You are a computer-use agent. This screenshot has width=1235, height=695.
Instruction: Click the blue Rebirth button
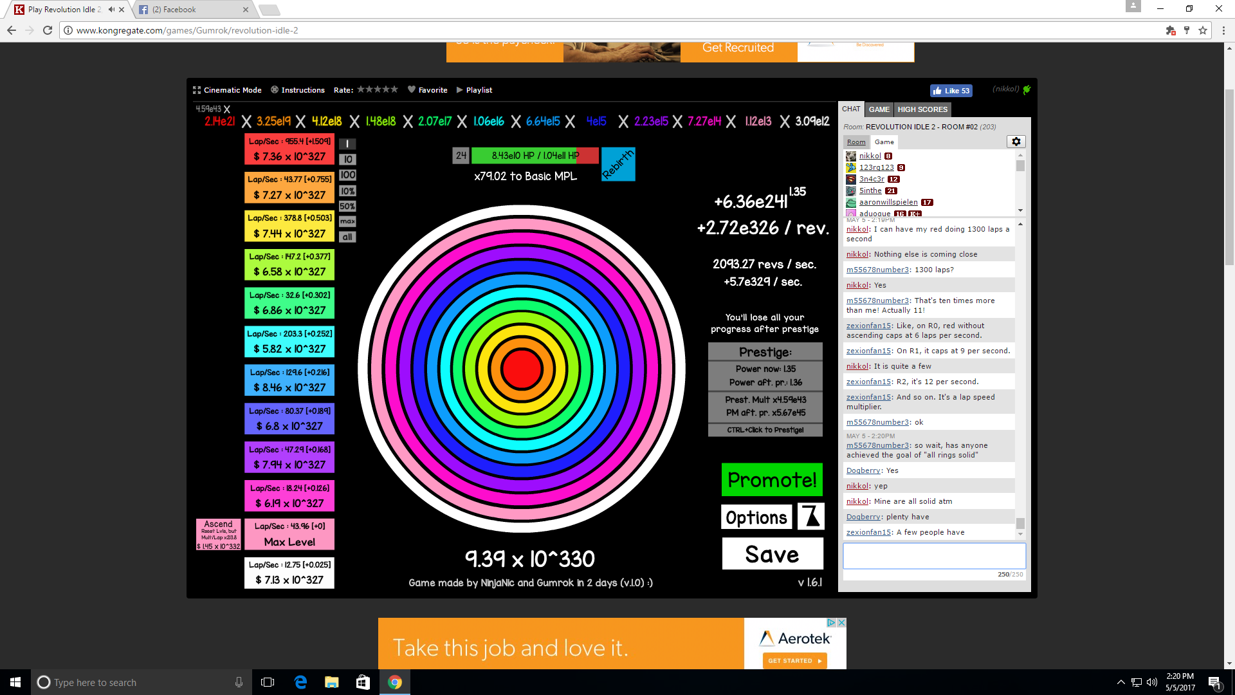tap(618, 164)
